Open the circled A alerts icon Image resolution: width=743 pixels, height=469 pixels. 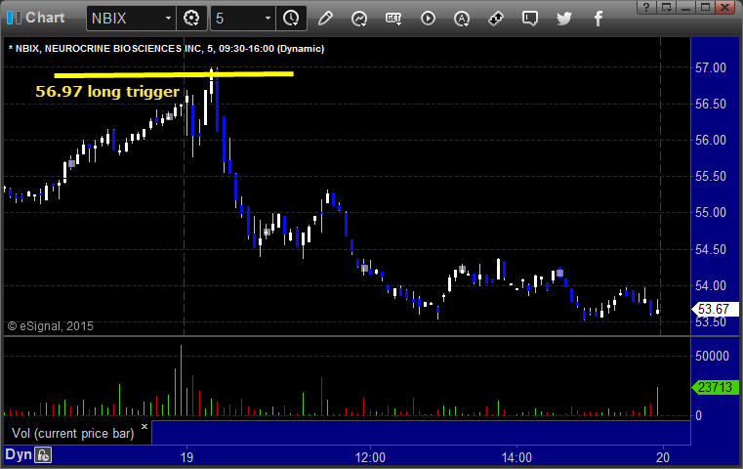(x=462, y=19)
